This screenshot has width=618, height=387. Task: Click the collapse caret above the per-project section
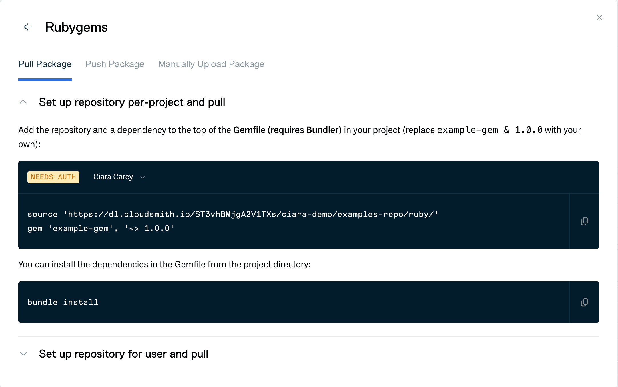(x=23, y=102)
